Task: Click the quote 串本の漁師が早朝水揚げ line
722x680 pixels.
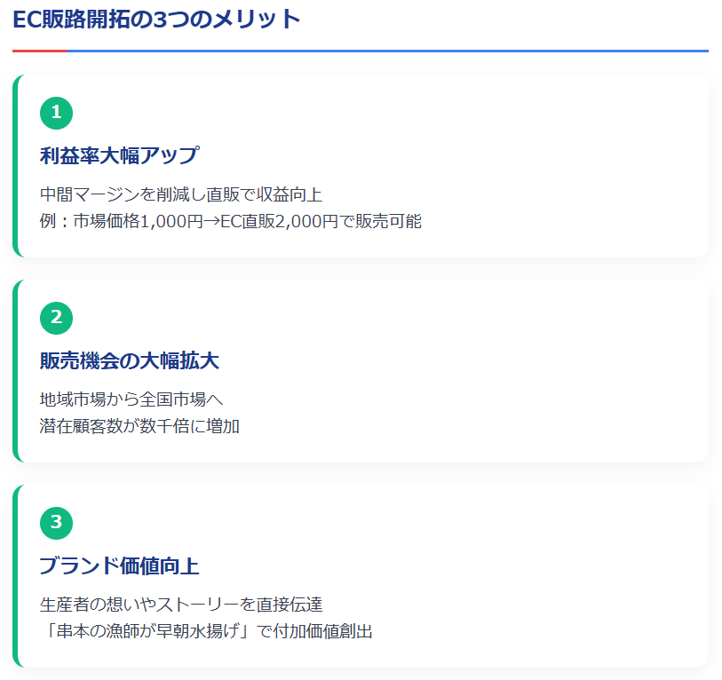Action: pos(206,631)
